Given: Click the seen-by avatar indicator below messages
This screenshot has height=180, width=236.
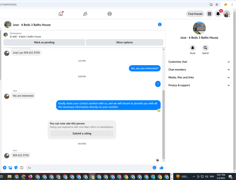Looking at the screenshot, I should (x=158, y=160).
